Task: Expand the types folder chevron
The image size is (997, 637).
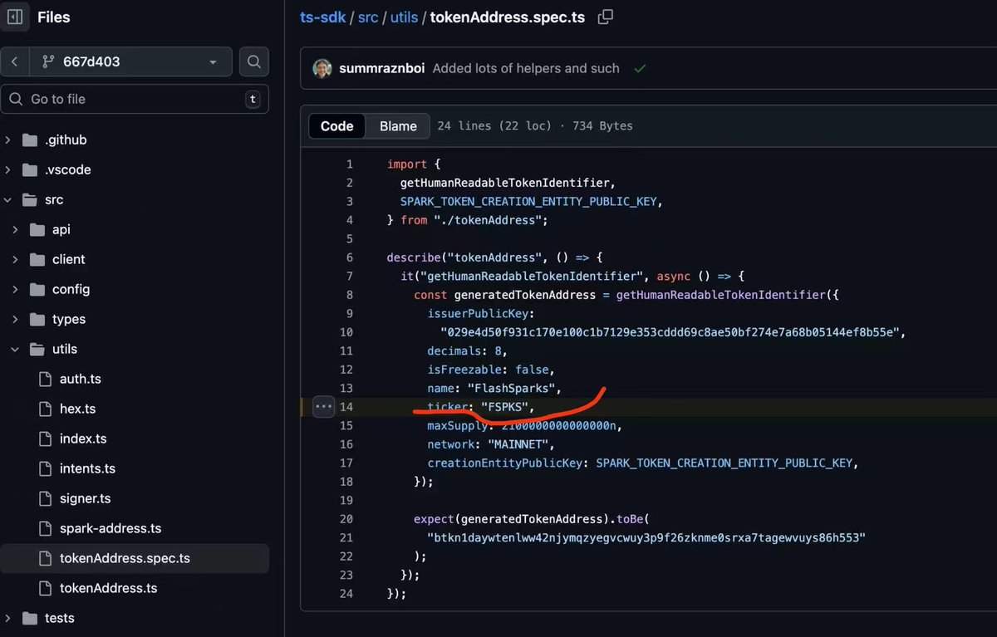Action: (x=15, y=320)
